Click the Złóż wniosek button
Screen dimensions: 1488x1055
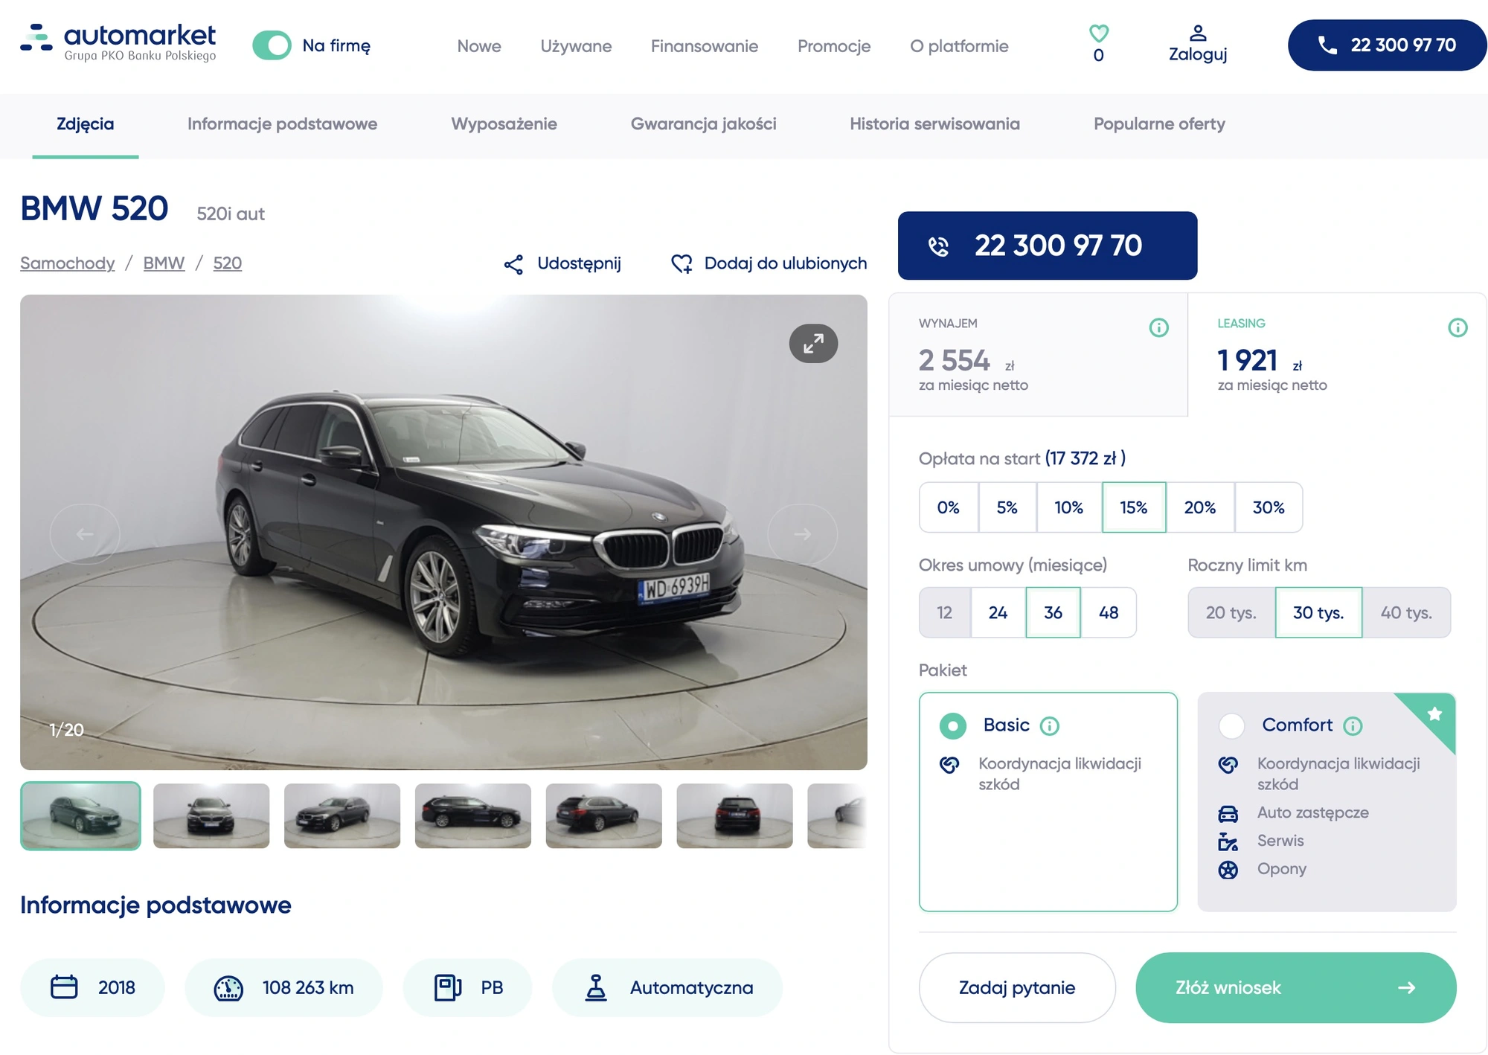[x=1295, y=987]
